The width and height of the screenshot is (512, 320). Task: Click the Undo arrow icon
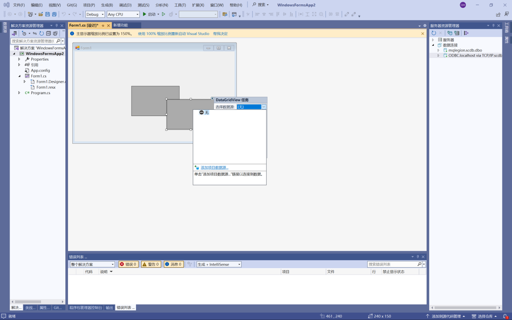64,14
